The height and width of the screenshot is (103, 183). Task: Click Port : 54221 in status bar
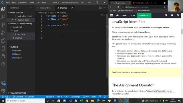[89, 97]
